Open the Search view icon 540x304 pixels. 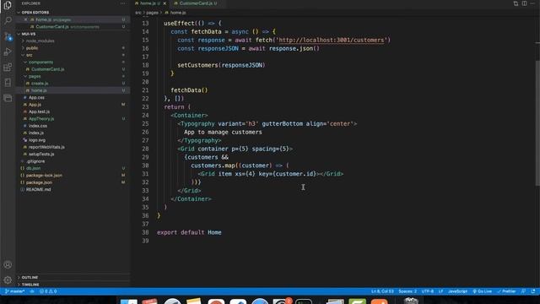coord(8,20)
